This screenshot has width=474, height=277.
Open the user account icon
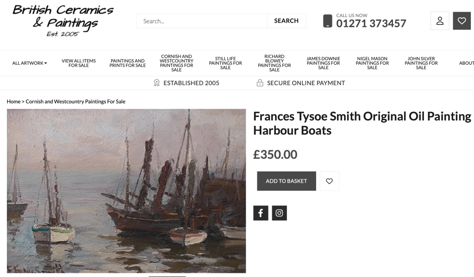[x=440, y=21]
